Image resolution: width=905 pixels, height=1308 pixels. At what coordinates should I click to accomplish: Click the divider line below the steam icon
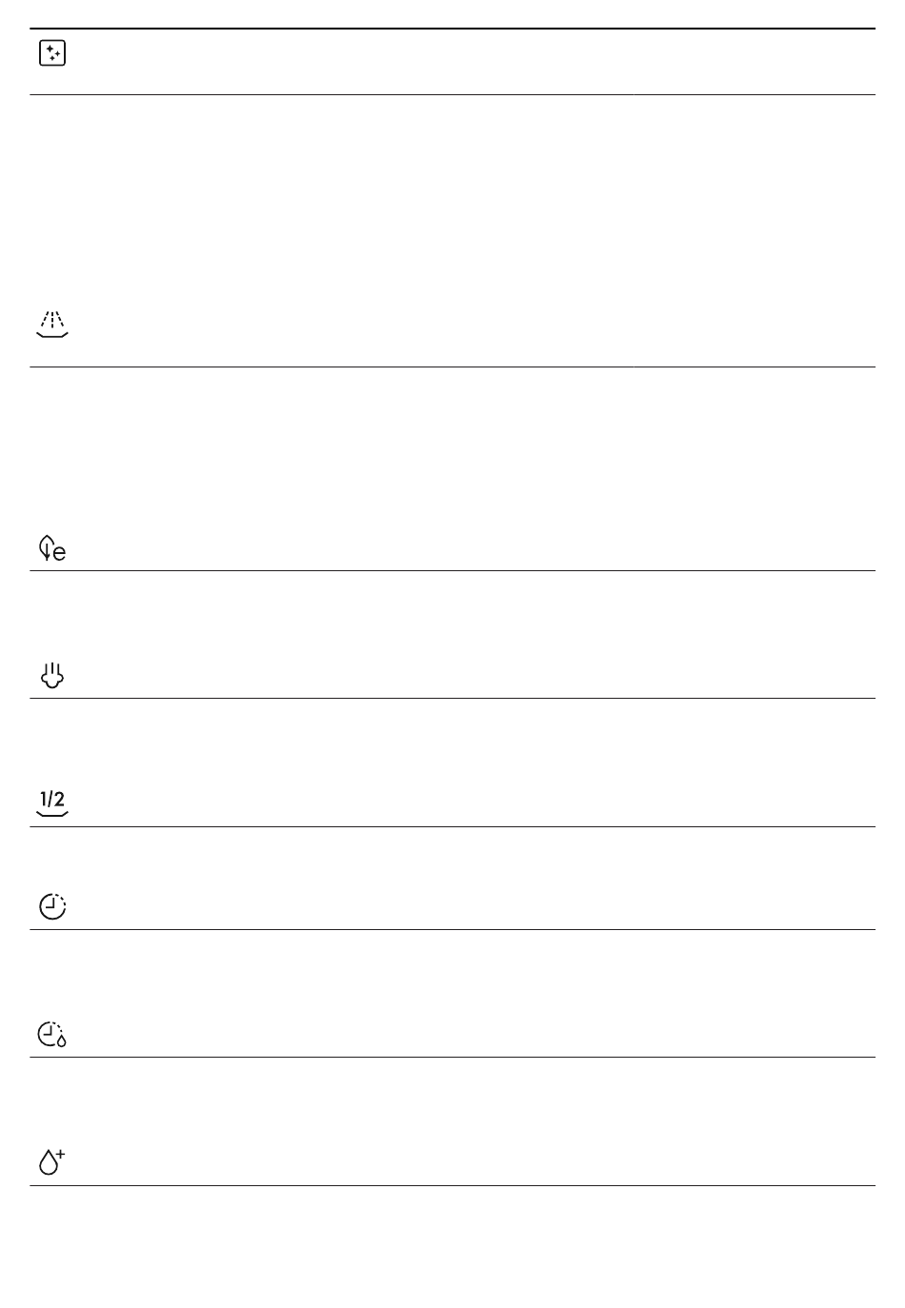pyautogui.click(x=452, y=698)
